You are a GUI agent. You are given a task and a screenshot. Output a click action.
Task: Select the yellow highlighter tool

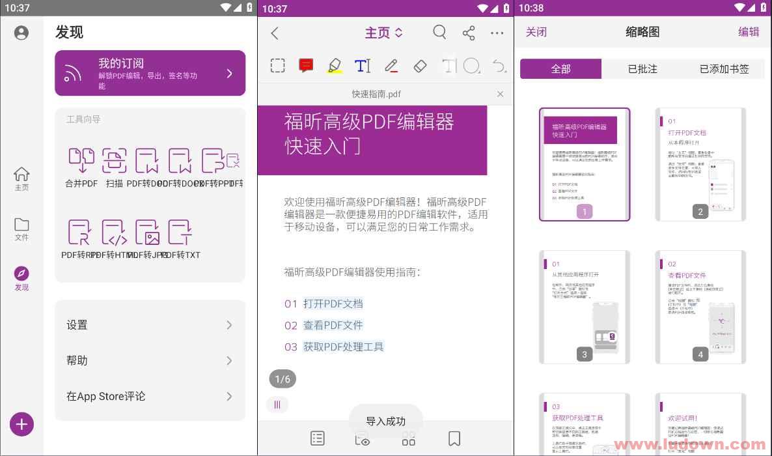[x=335, y=66]
